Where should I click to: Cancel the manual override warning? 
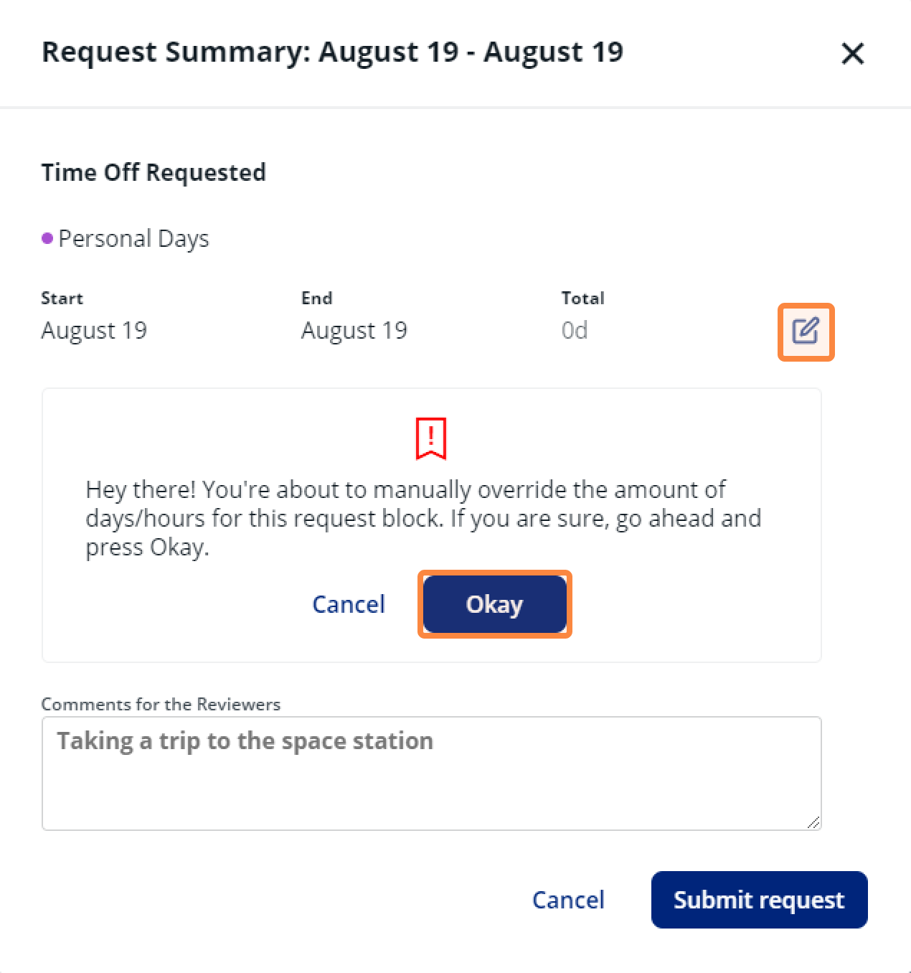pos(349,604)
